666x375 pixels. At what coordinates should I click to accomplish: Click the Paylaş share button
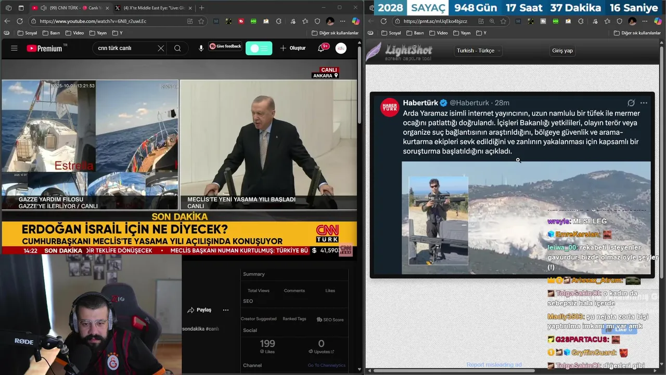pyautogui.click(x=199, y=310)
